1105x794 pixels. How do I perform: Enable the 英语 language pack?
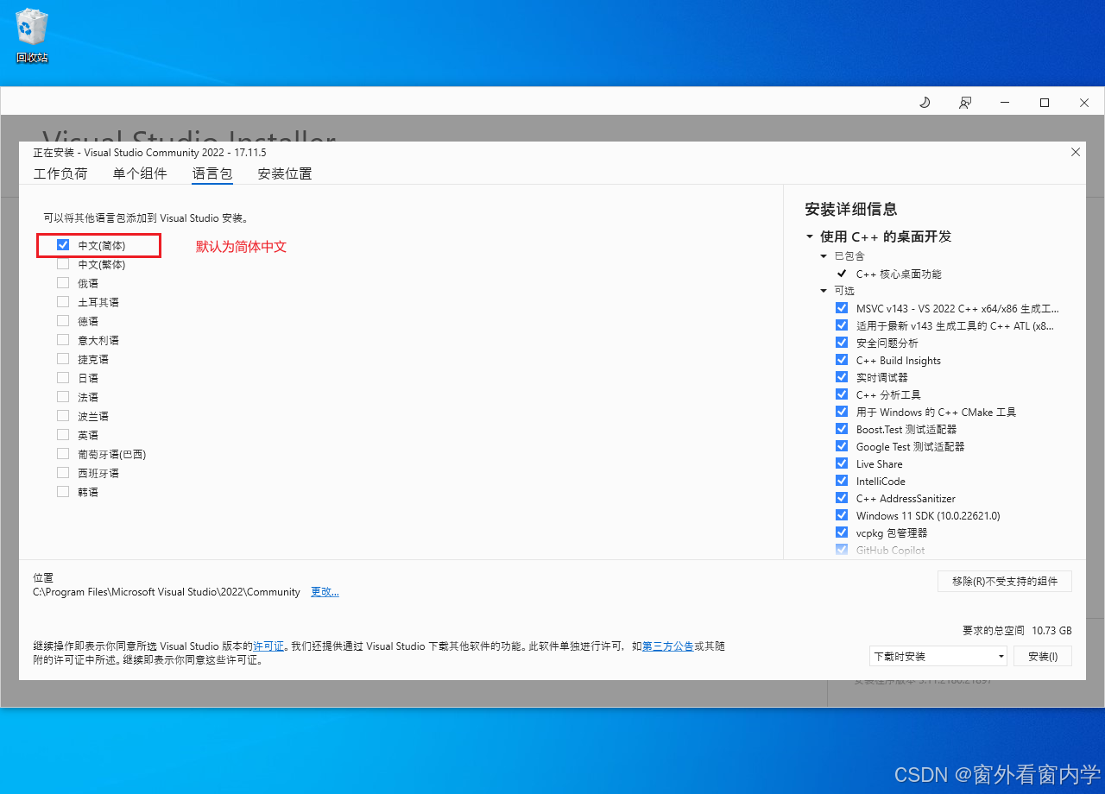pyautogui.click(x=63, y=435)
